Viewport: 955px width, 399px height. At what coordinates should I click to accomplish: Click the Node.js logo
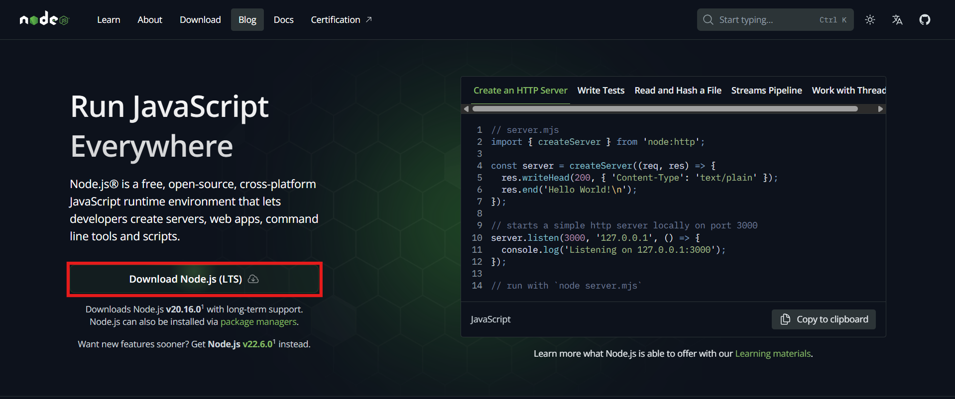click(x=44, y=19)
